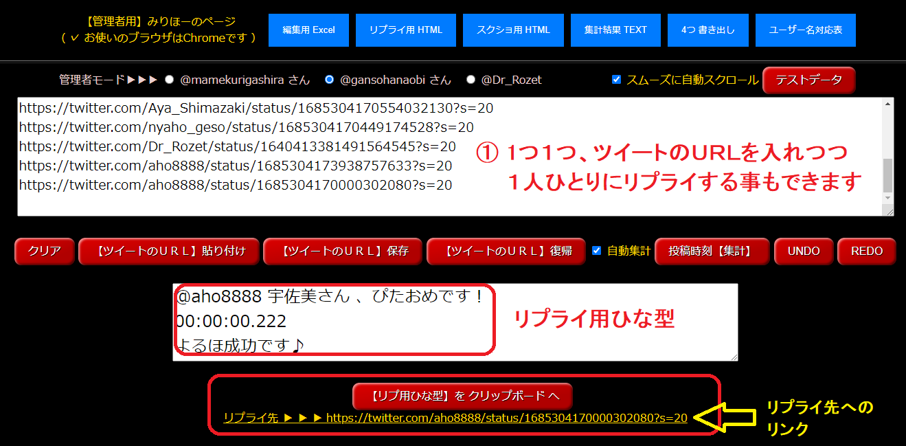The height and width of the screenshot is (446, 906).
Task: Select the @gansohanaobi radio option
Action: [330, 80]
